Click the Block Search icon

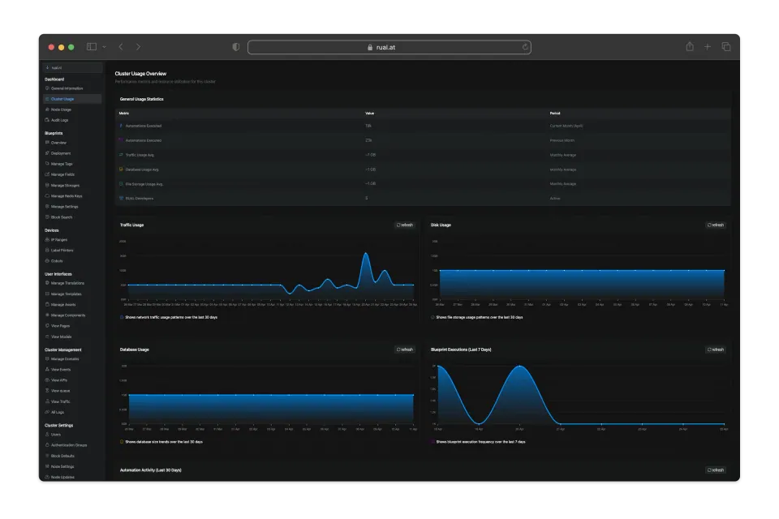pos(47,217)
